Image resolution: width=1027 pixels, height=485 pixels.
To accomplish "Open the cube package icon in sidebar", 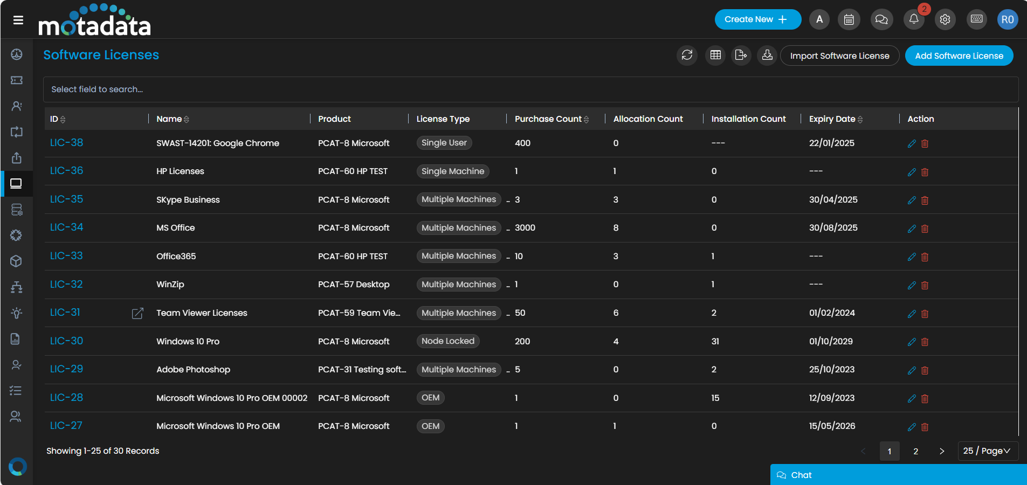I will click(x=16, y=261).
